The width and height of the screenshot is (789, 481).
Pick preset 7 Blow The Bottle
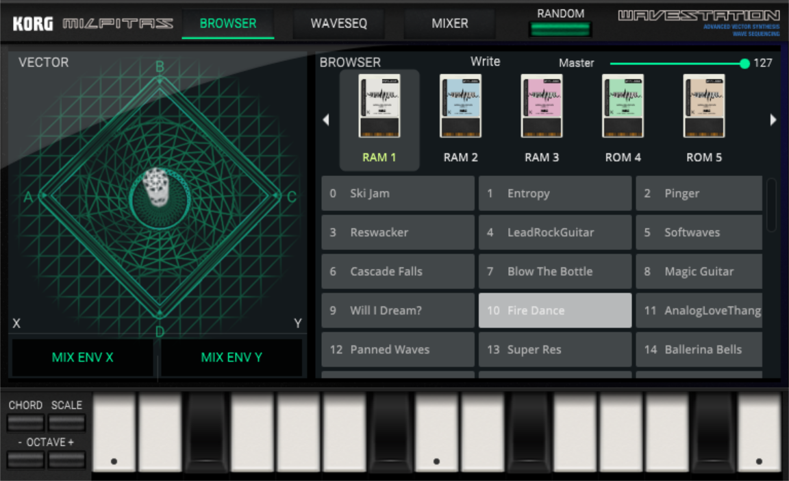[x=555, y=271]
